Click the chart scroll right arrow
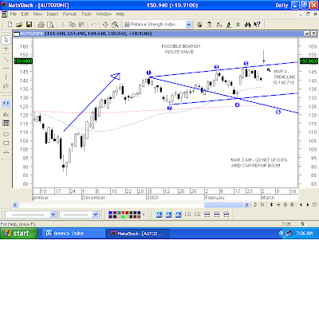Viewport: 319px width, 319px height. [246, 205]
